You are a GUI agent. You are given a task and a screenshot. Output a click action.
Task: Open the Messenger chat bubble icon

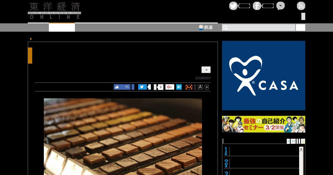pyautogui.click(x=280, y=6)
